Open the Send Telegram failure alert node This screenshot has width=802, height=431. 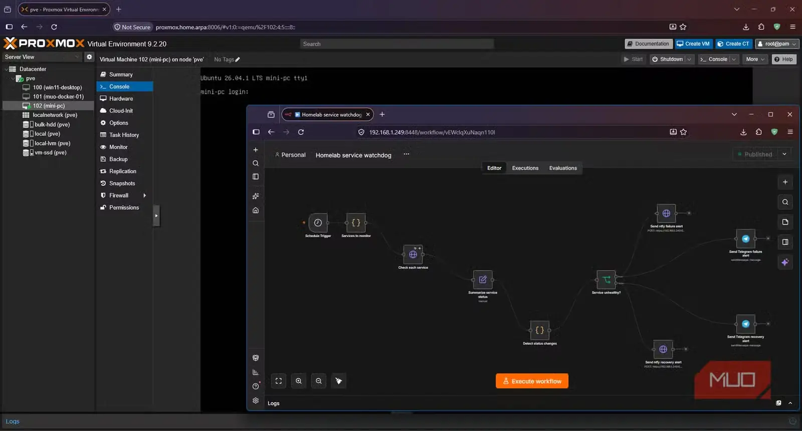click(746, 238)
